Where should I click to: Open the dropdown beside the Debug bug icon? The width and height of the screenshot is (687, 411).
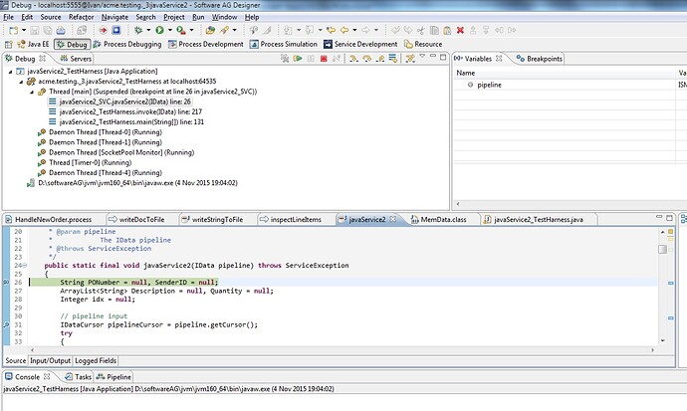pyautogui.click(x=148, y=30)
